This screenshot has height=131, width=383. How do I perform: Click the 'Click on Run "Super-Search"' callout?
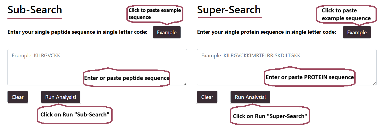pos(270,116)
